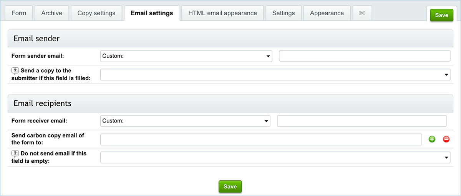Remove the carbon copy email field
Viewport: 461px width, 196px height.
pyautogui.click(x=446, y=139)
